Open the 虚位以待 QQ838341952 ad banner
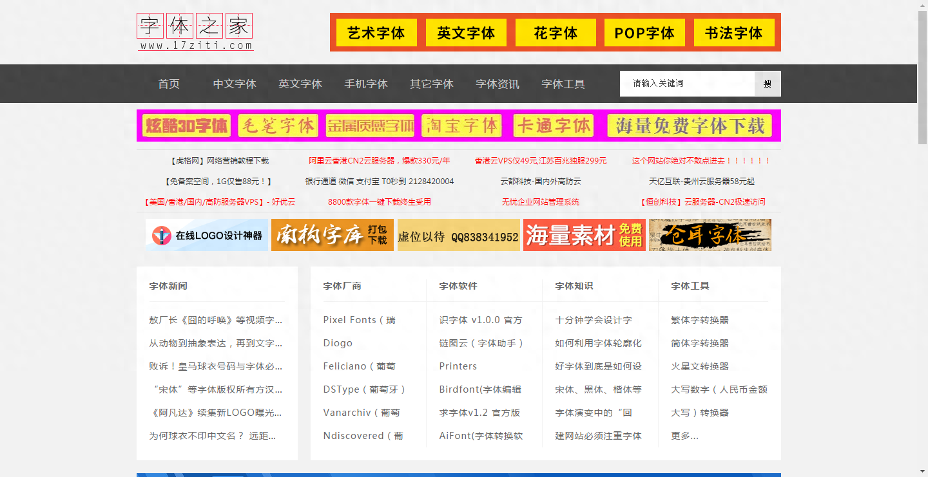Image resolution: width=928 pixels, height=477 pixels. point(458,235)
